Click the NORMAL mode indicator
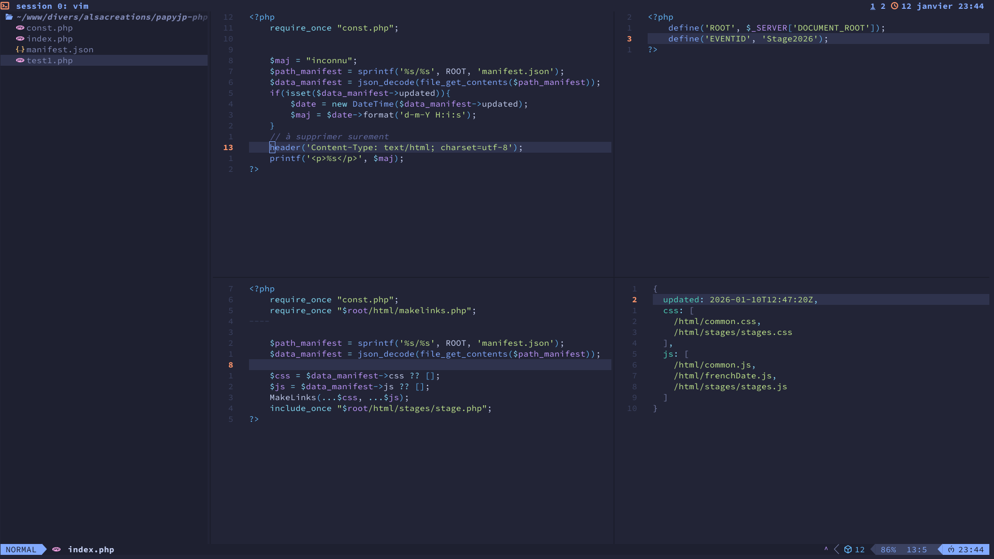The image size is (994, 559). click(21, 550)
